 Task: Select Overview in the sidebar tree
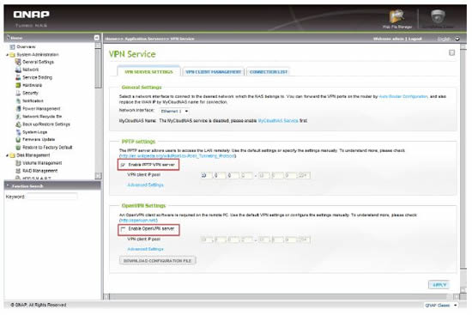point(26,46)
